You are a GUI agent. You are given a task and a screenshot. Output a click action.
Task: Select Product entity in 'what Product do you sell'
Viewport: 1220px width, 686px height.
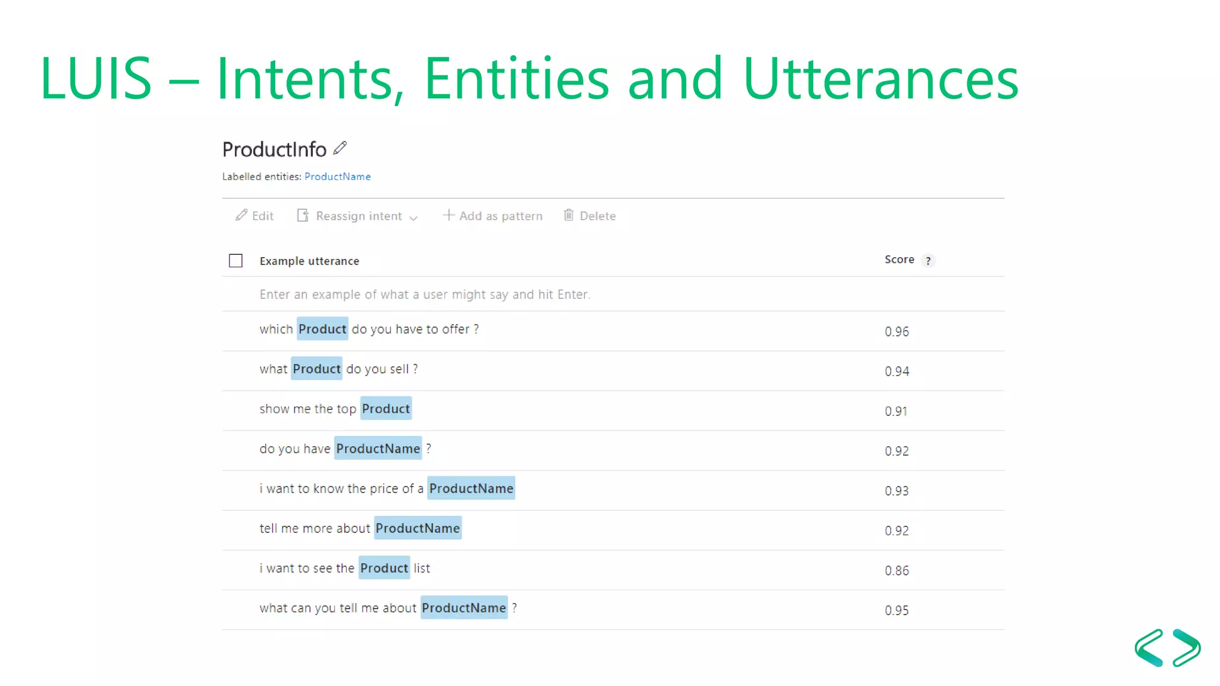316,369
